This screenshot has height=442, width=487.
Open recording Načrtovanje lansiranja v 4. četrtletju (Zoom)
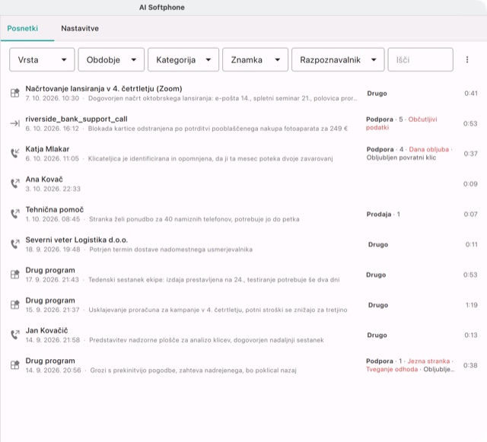[103, 88]
